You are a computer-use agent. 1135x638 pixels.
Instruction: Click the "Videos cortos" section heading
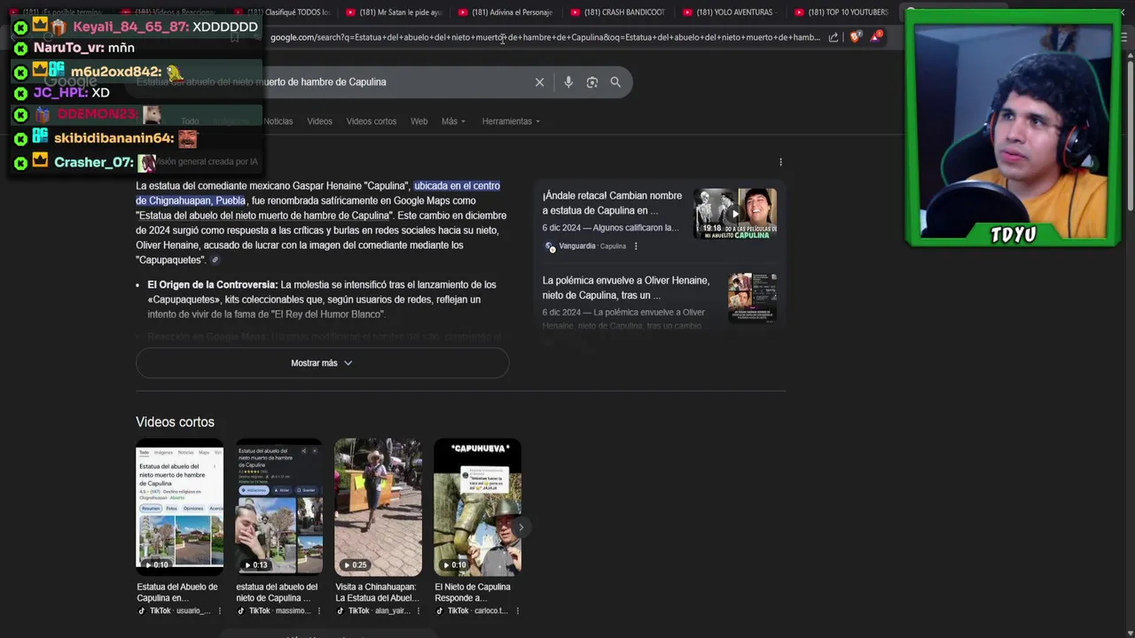(x=175, y=423)
